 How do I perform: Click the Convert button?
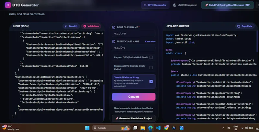134,97
